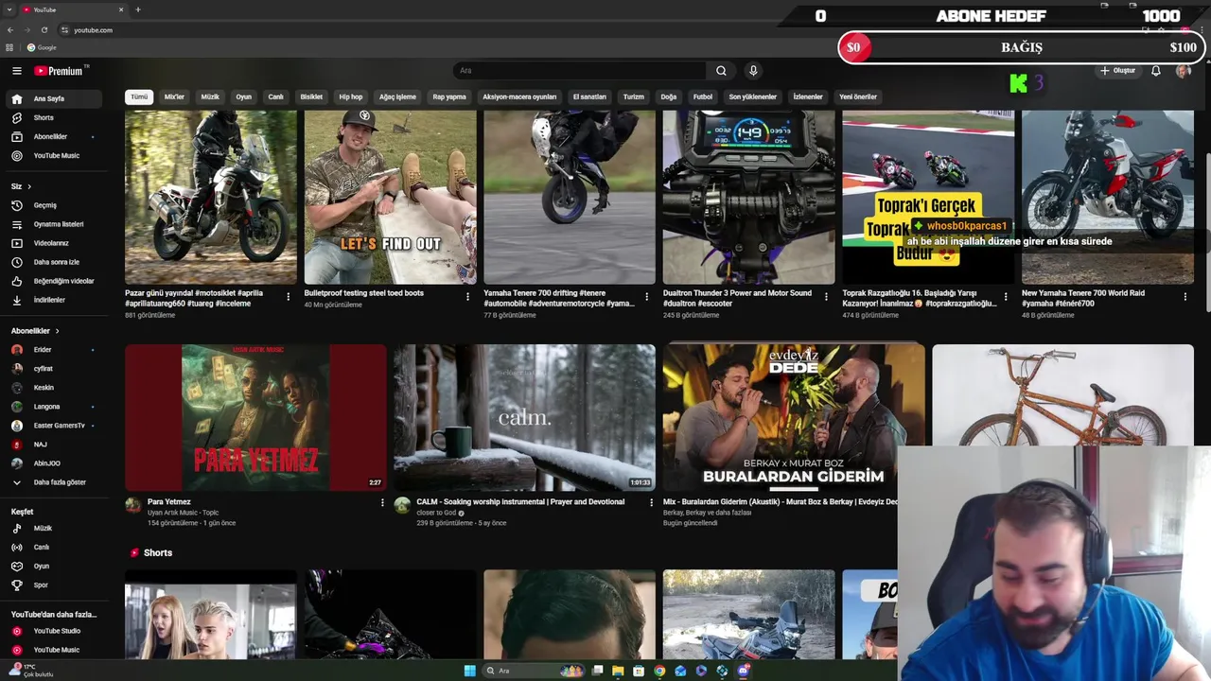
Task: Play the Para Yetmez thumbnail
Action: (x=255, y=417)
